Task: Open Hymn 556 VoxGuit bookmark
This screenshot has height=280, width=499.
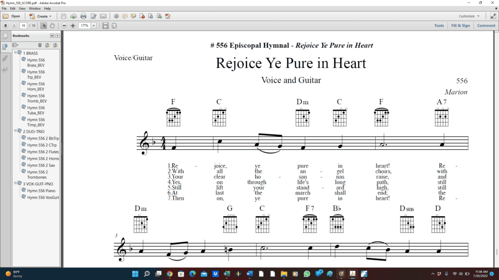Action: [x=43, y=197]
